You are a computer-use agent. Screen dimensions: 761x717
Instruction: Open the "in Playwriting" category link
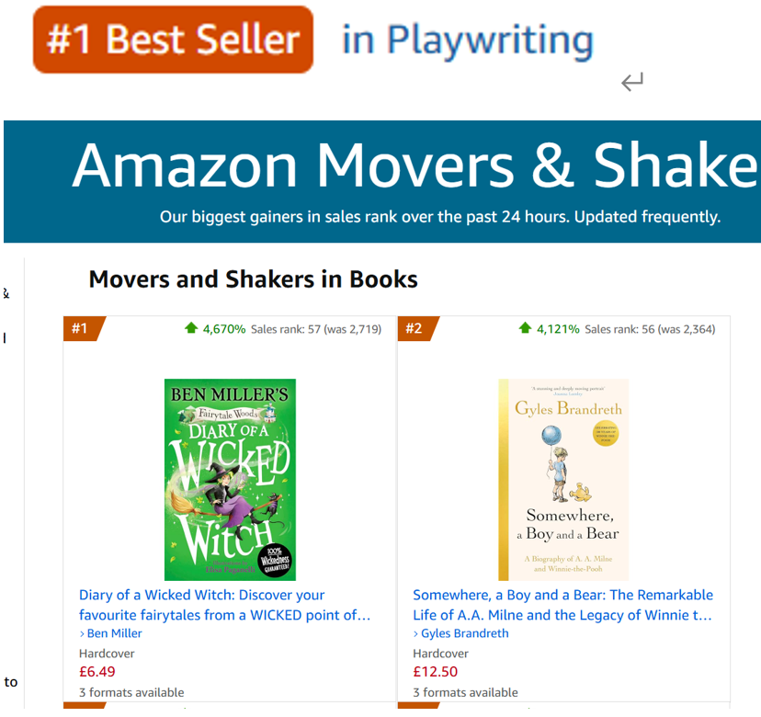coord(467,40)
